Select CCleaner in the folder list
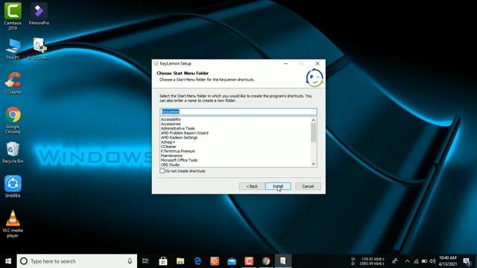 point(168,147)
